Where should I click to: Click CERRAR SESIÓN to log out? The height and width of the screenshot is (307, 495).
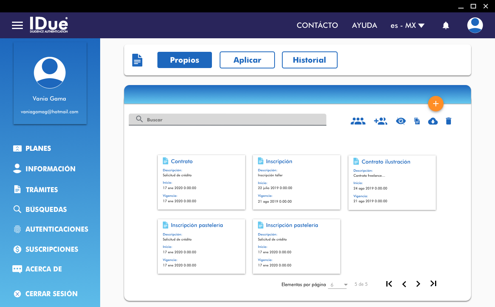(x=51, y=294)
